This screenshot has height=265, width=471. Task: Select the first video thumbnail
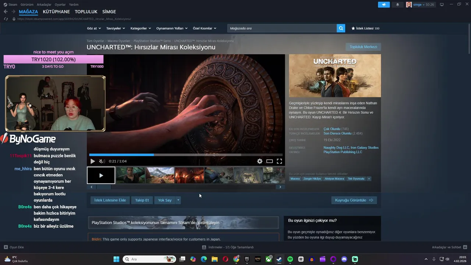101,176
